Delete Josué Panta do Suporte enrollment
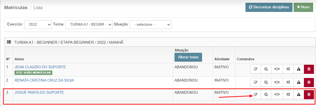This screenshot has height=107, width=317. pos(309,95)
